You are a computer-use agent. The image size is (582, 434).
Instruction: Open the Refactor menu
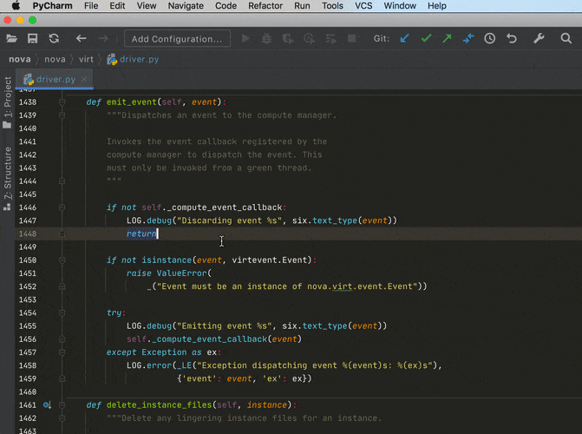coord(265,6)
